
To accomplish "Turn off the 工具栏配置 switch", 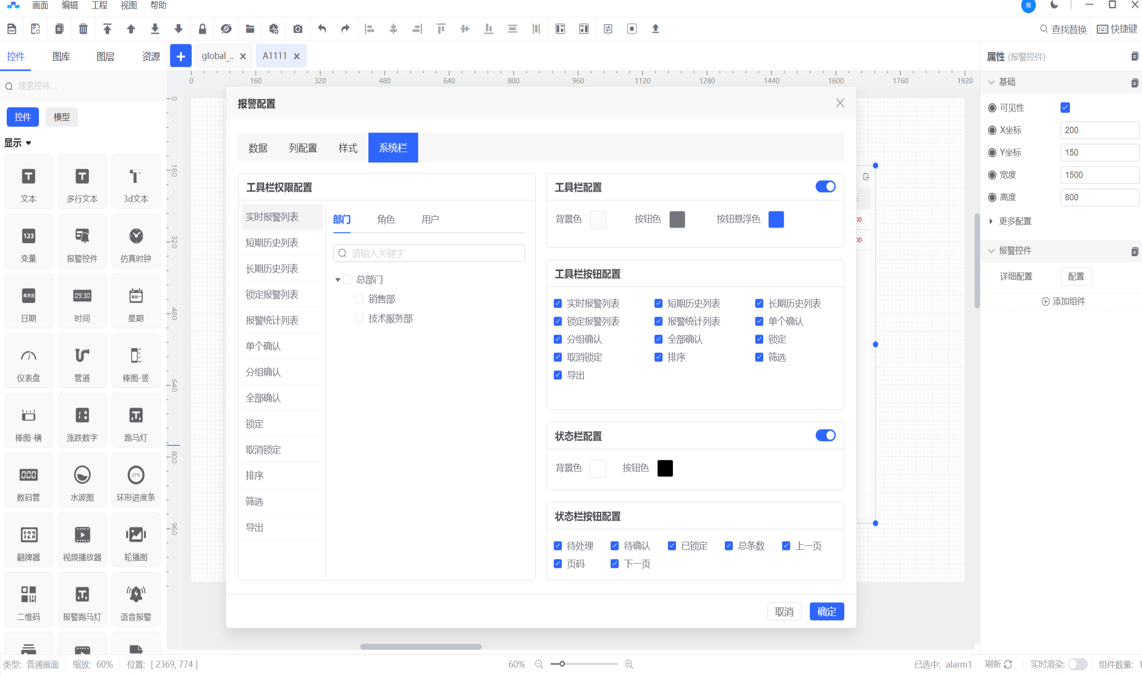I will (825, 186).
